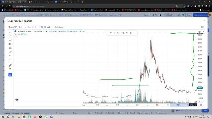Choose the area chart style icon
212x119 pixels.
(49, 27)
